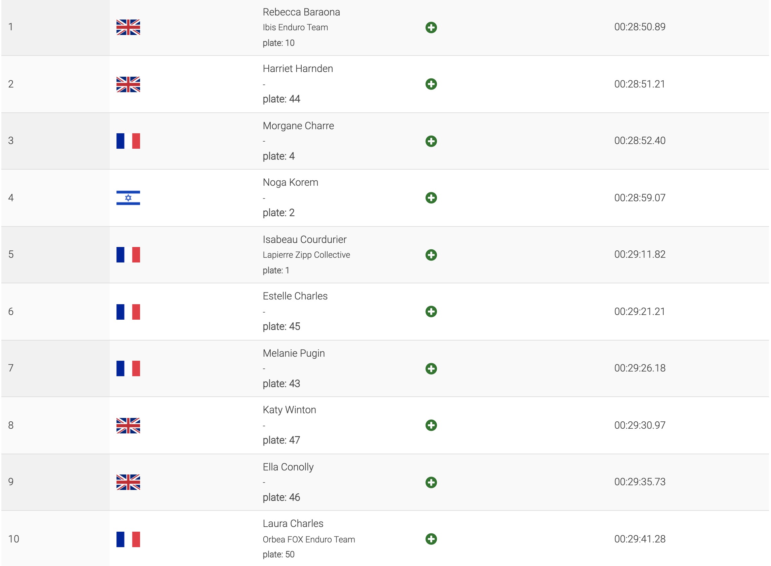The image size is (771, 566).
Task: Click green plus icon for Noga Korem
Action: point(431,198)
